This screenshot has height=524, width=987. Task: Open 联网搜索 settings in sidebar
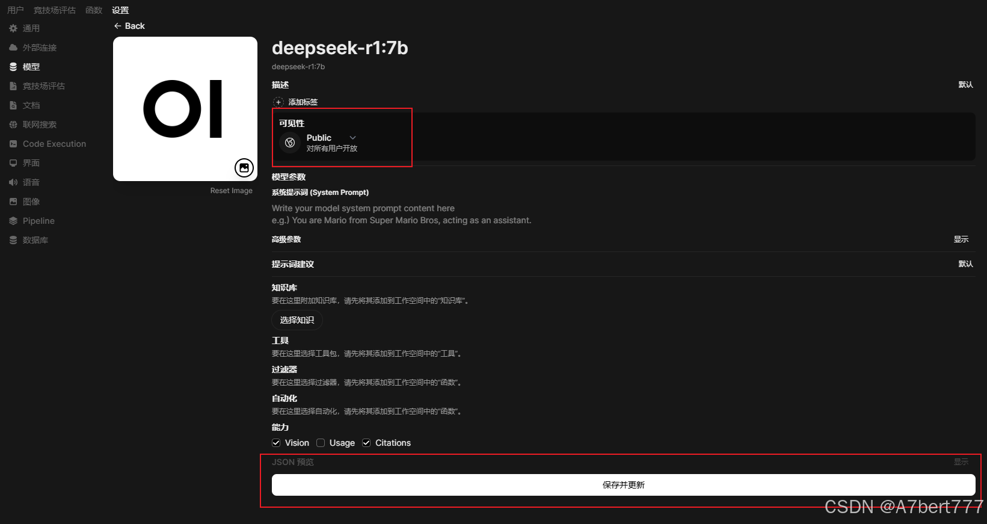pyautogui.click(x=40, y=125)
